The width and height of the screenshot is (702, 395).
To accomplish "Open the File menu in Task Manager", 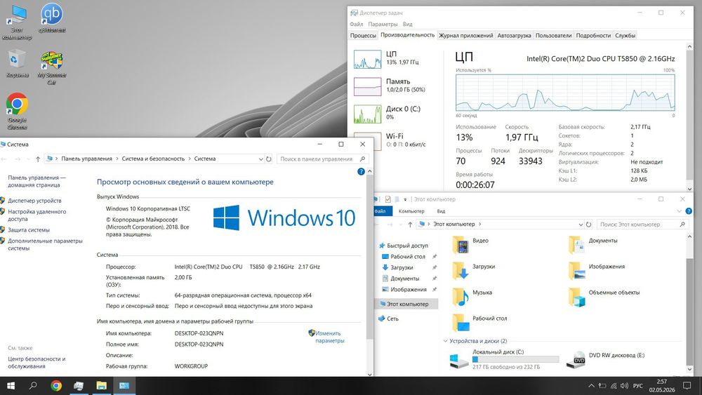I will [x=357, y=24].
